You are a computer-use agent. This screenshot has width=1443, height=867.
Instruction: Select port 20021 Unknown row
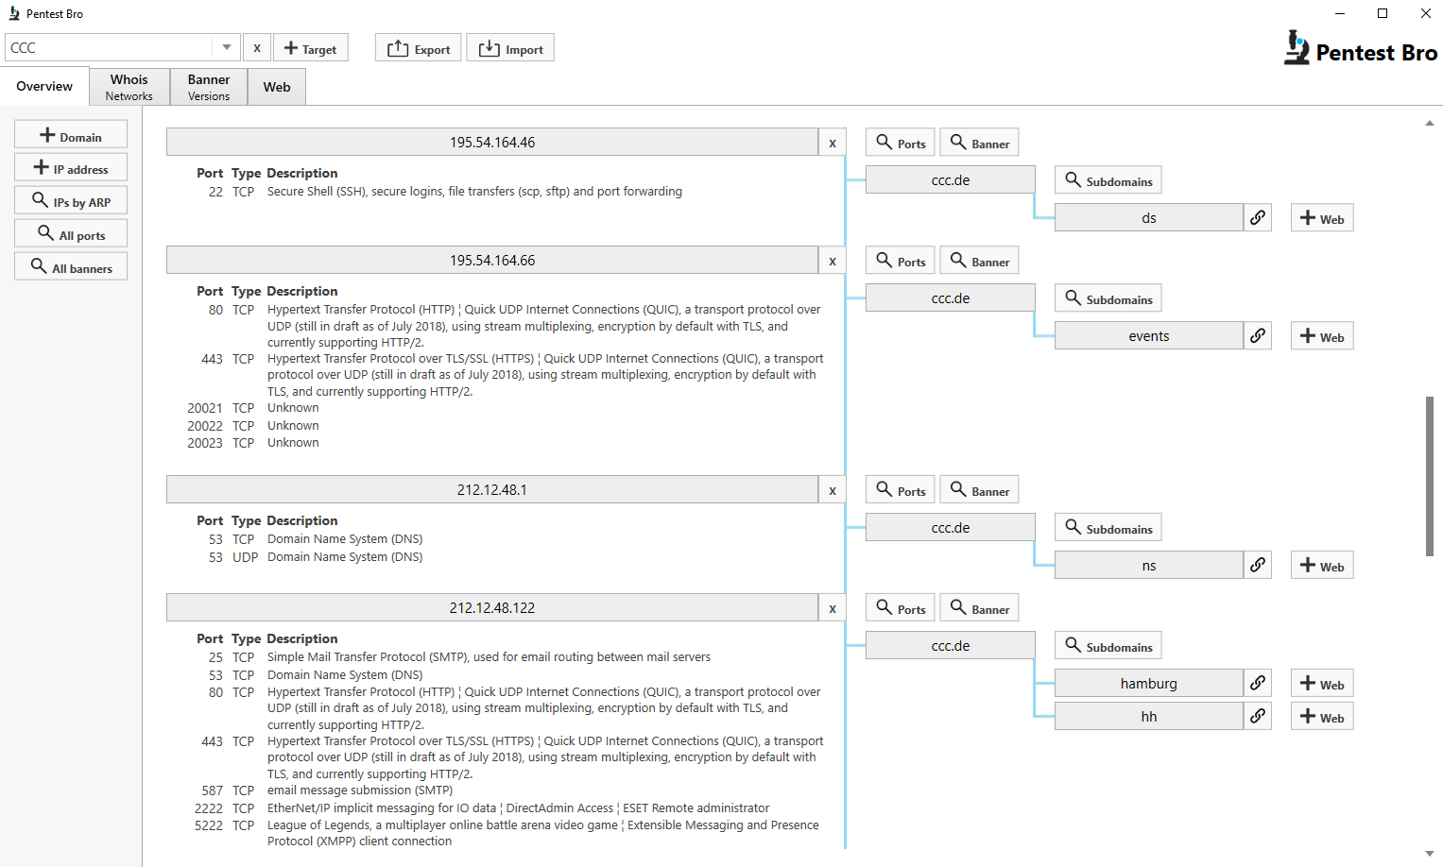[253, 408]
